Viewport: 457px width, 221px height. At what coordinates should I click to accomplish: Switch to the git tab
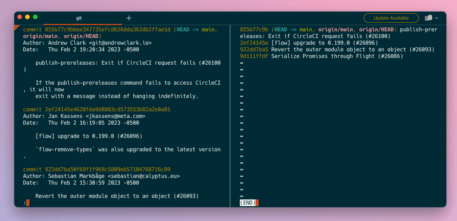point(79,18)
